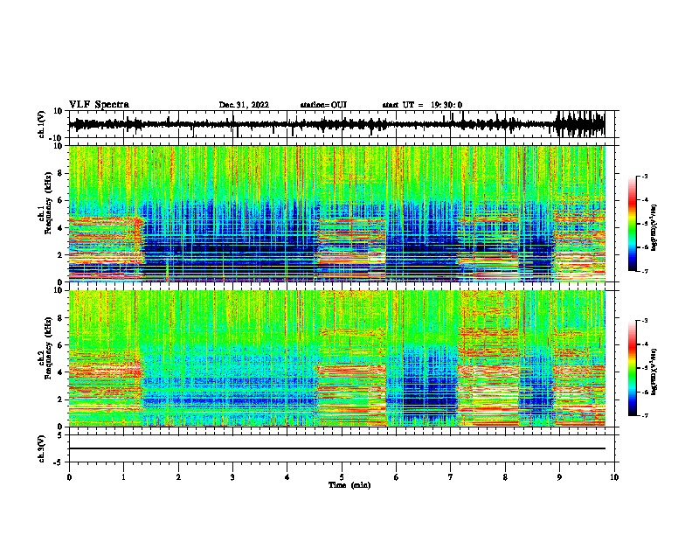
Task: Select the "start UT = 19:30:0" header text
Action: pos(422,105)
